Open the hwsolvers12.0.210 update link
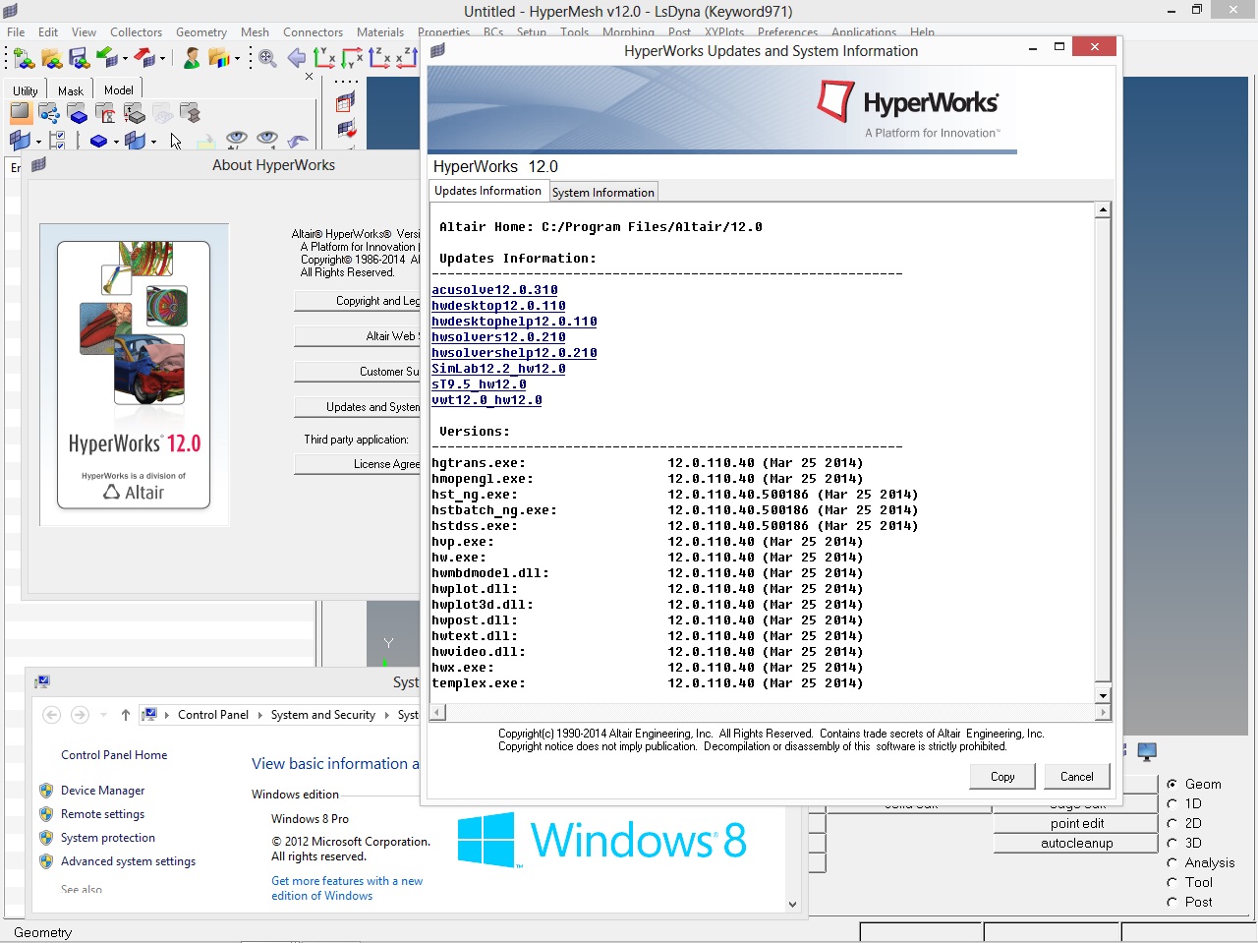Viewport: 1258px width, 943px height. (x=498, y=337)
